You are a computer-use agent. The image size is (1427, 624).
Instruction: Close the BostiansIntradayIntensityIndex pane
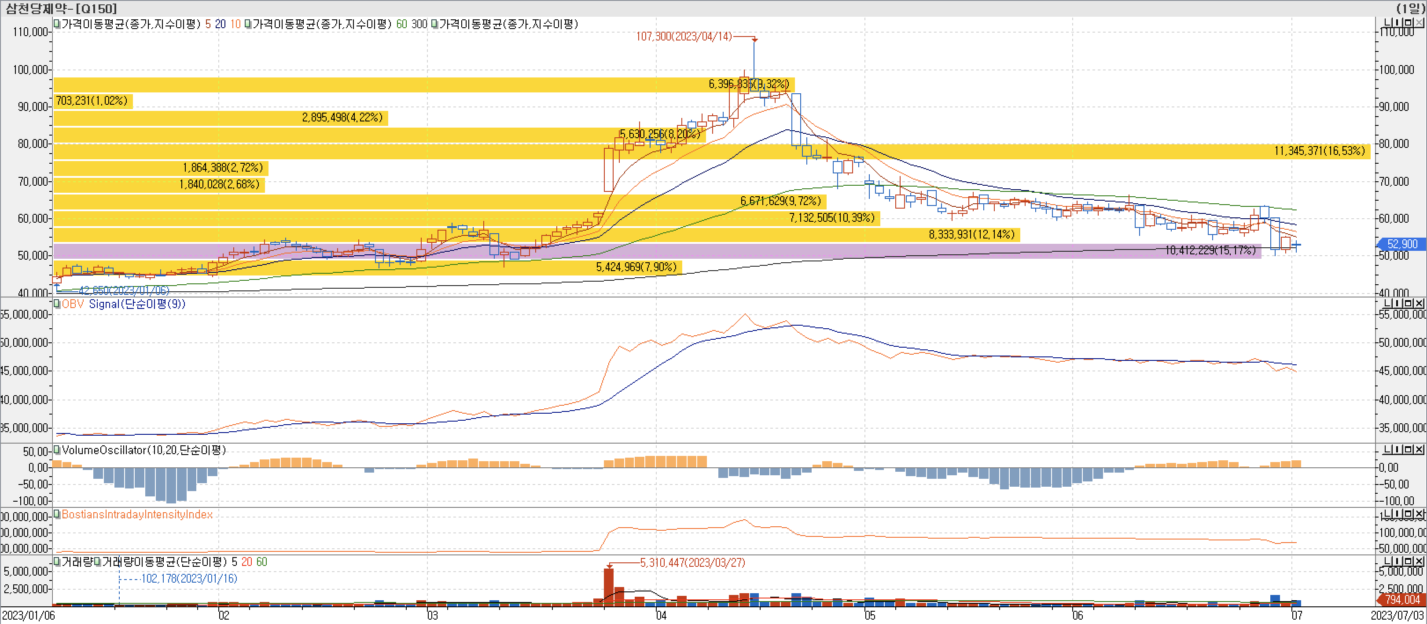(x=1419, y=514)
